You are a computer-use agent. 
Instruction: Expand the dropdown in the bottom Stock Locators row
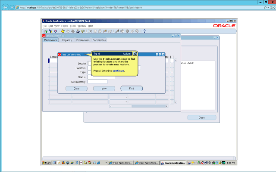[x=126, y=102]
